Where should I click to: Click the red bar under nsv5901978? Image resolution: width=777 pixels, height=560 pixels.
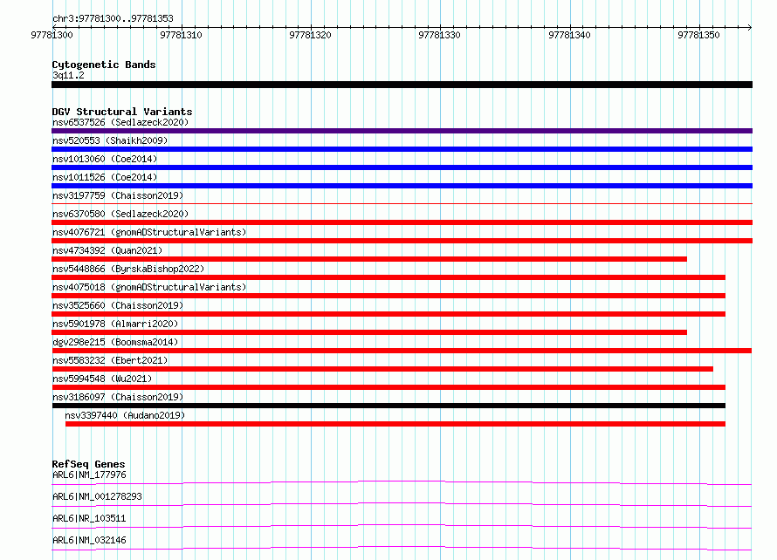tap(369, 332)
